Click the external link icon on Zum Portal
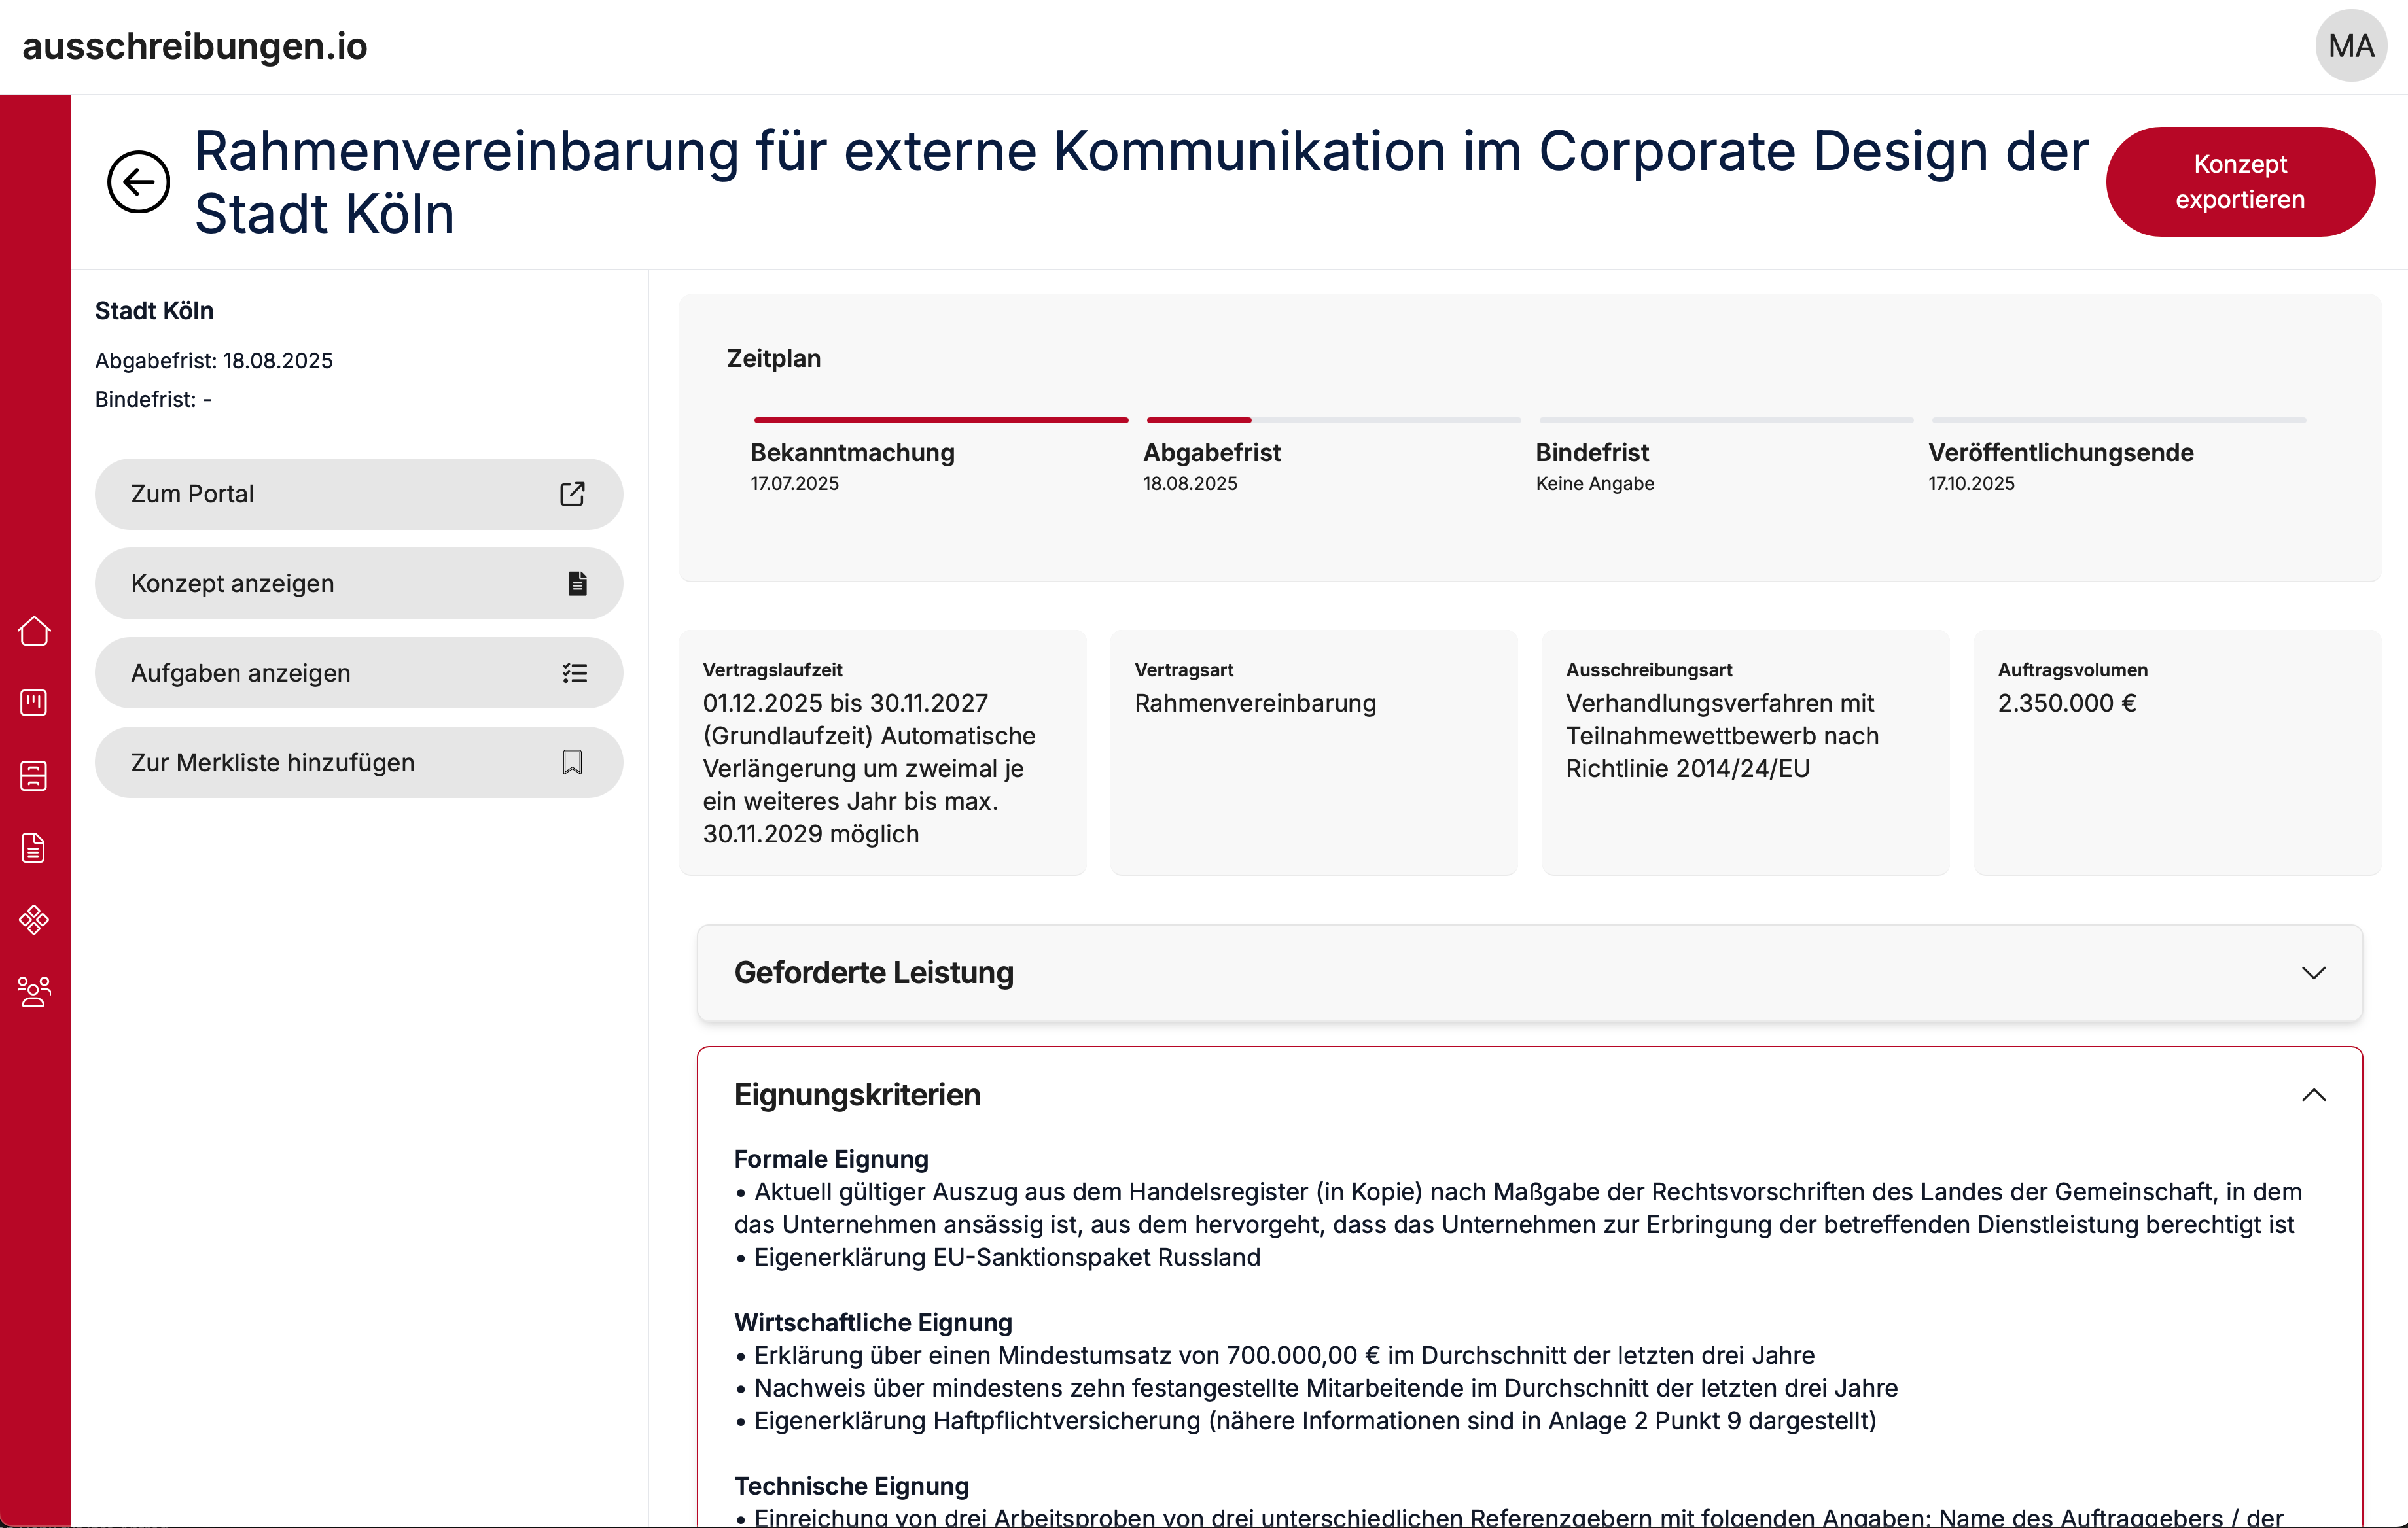The height and width of the screenshot is (1528, 2408). pyautogui.click(x=572, y=494)
